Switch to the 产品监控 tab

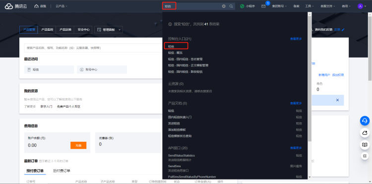[47, 30]
